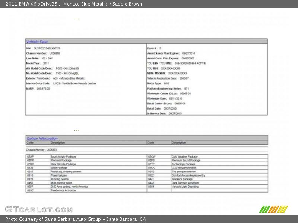
Task: Click the Dark Bamboo wood trim row
Action: [x=185, y=183]
